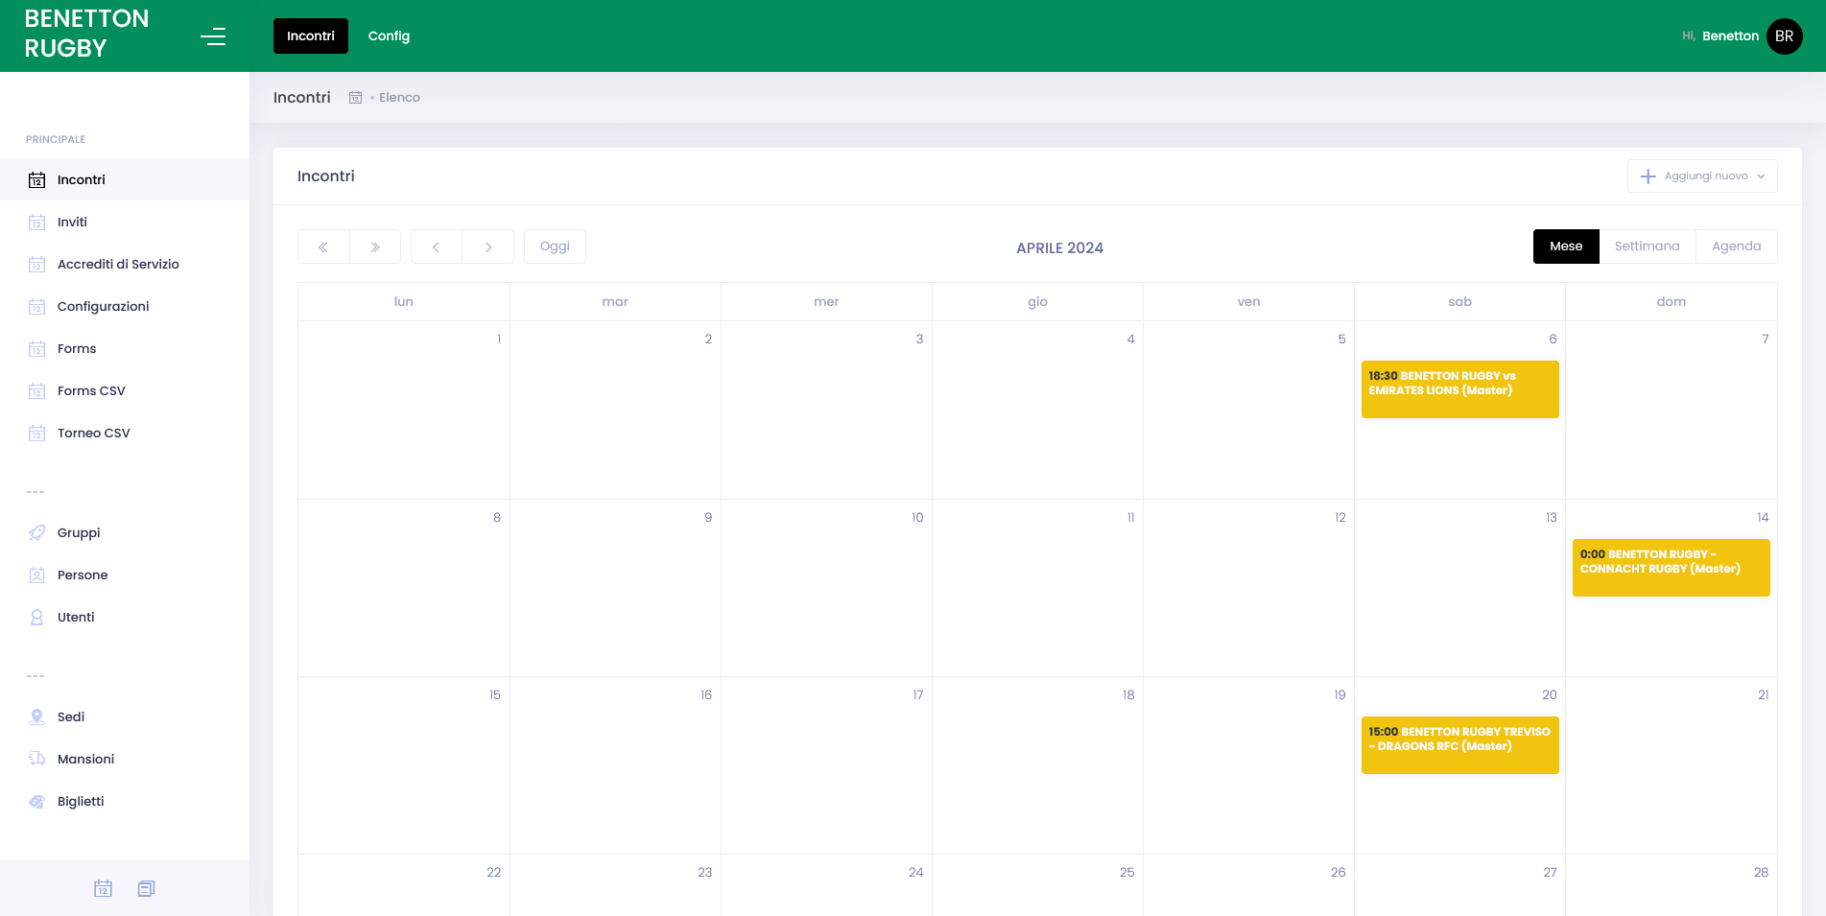
Task: Open the Sedi sidebar link
Action: tap(125, 716)
